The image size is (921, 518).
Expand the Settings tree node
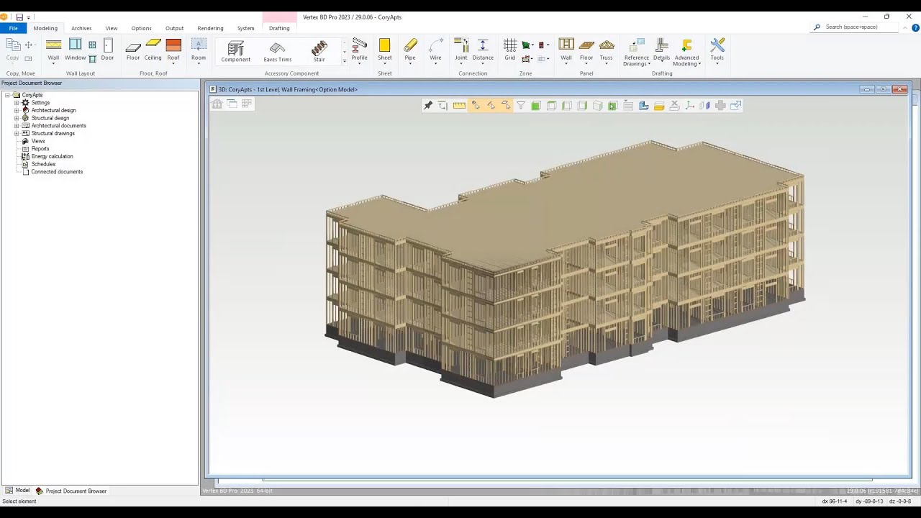pyautogui.click(x=17, y=103)
